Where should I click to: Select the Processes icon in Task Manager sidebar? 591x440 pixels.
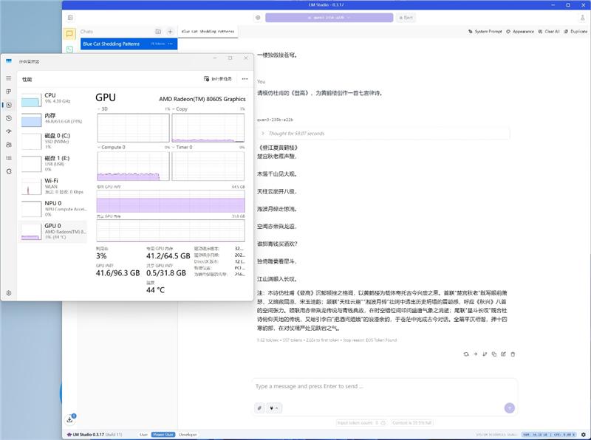pyautogui.click(x=9, y=92)
